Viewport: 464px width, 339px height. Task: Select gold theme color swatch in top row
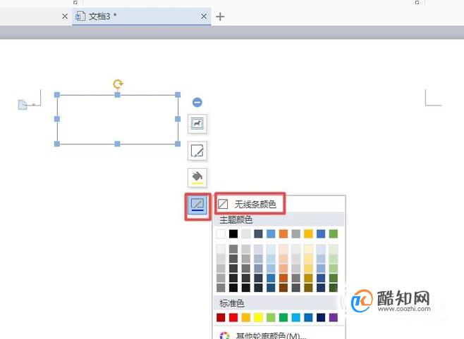[x=308, y=234]
